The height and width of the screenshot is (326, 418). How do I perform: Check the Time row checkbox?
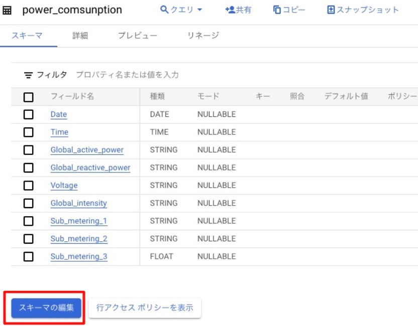29,132
